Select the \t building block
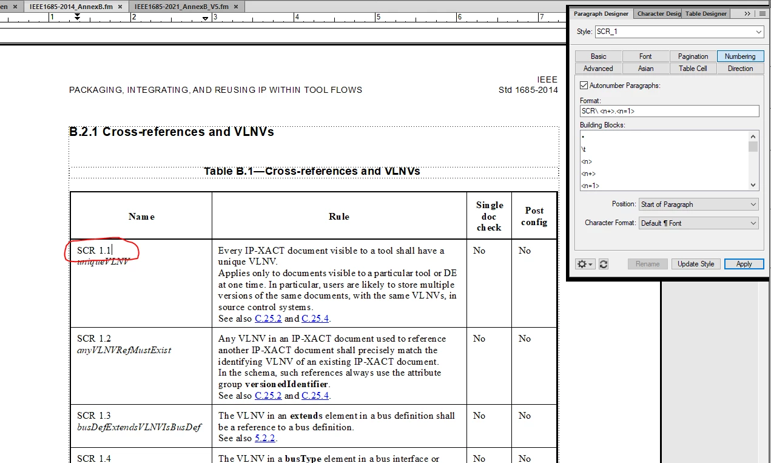The width and height of the screenshot is (771, 463). pyautogui.click(x=584, y=149)
